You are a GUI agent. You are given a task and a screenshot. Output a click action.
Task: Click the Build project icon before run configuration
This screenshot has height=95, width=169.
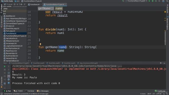(123, 1)
